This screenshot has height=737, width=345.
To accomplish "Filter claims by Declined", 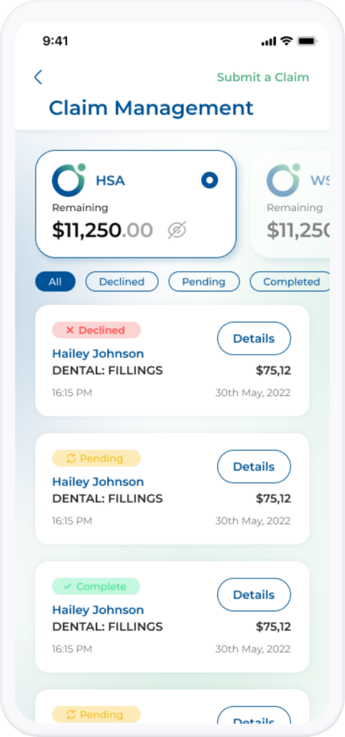I will 122,281.
